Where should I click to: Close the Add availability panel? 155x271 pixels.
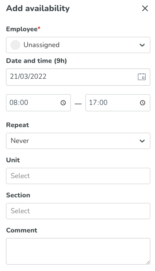click(x=145, y=8)
